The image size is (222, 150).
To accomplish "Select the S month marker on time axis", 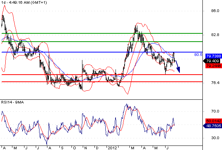I will (x=62, y=148).
